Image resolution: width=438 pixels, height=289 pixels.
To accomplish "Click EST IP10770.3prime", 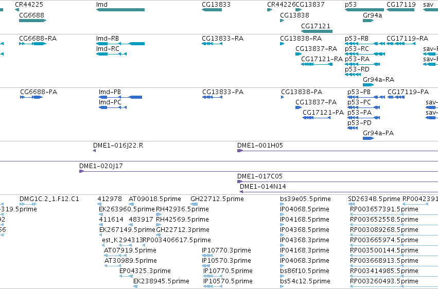I will (x=207, y=256).
